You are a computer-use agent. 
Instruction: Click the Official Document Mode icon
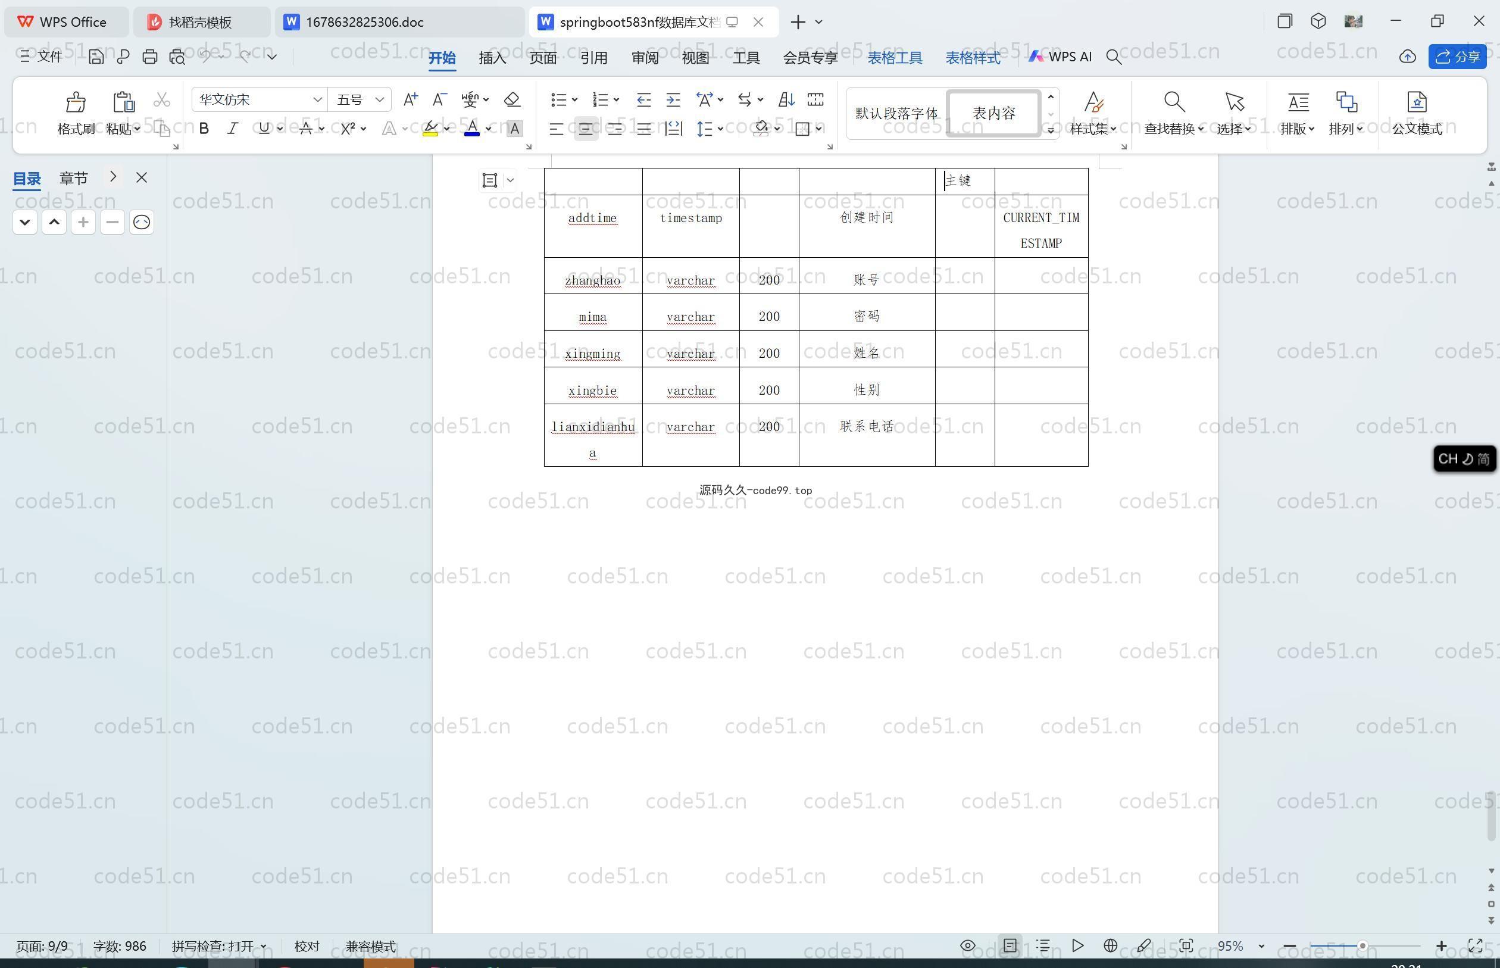pos(1417,102)
